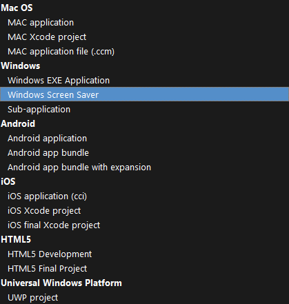Choose HTML5 Final Project option
The width and height of the screenshot is (289, 304).
144,269
